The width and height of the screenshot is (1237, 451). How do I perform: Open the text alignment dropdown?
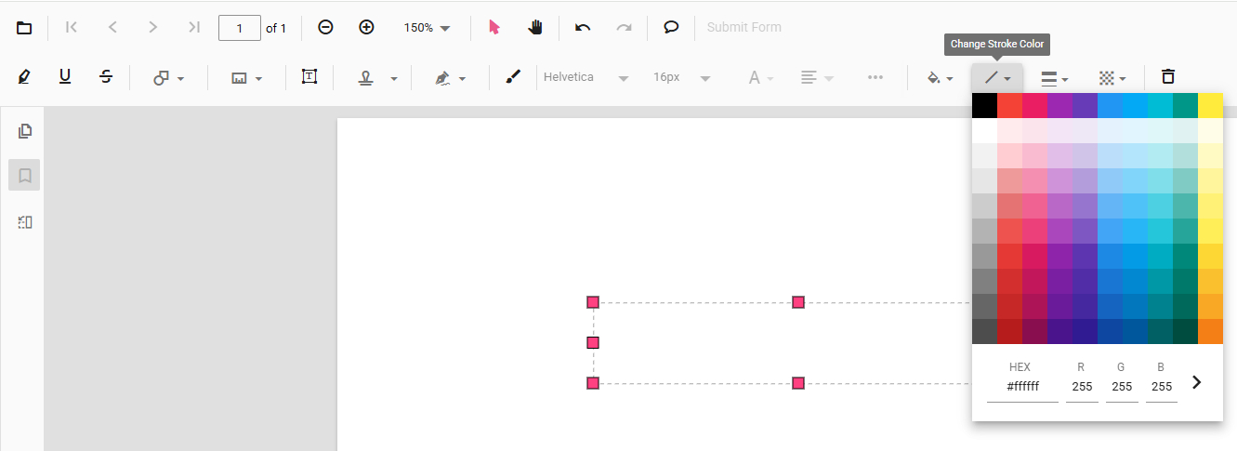coord(817,78)
